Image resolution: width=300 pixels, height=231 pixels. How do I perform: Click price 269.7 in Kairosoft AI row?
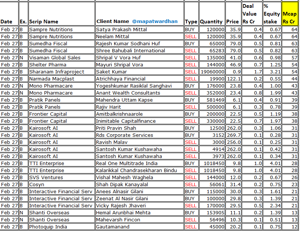point(234,135)
